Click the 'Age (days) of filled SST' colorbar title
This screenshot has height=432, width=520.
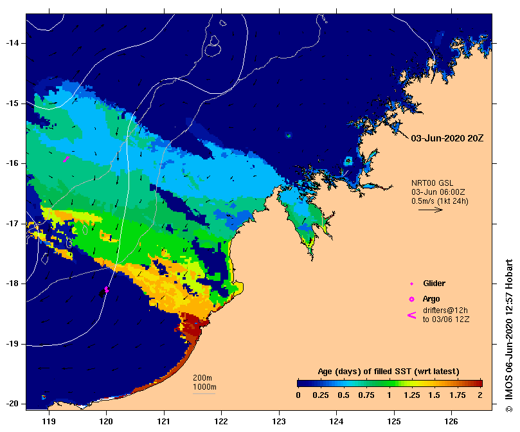pos(388,372)
